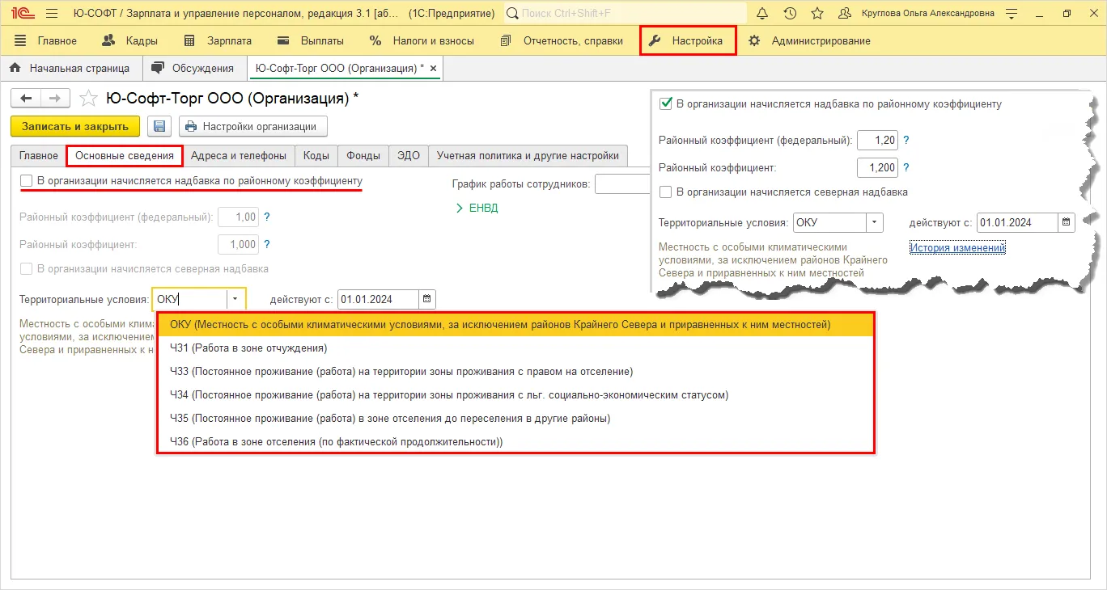
Task: Open Настройки организации button
Action: [x=253, y=126]
